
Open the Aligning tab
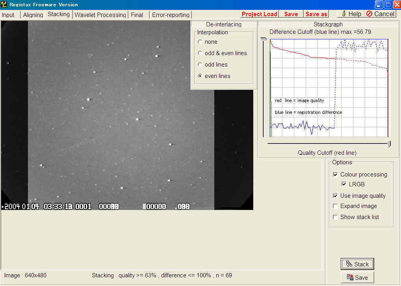[x=33, y=15]
